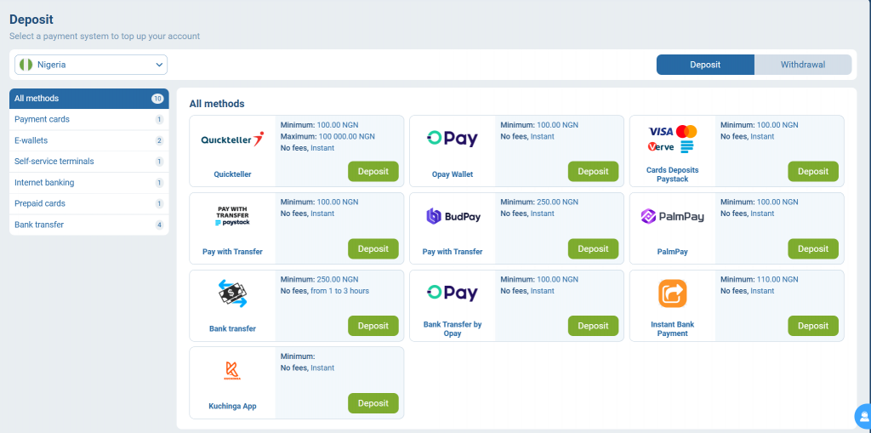Open the live chat support icon

[x=863, y=417]
